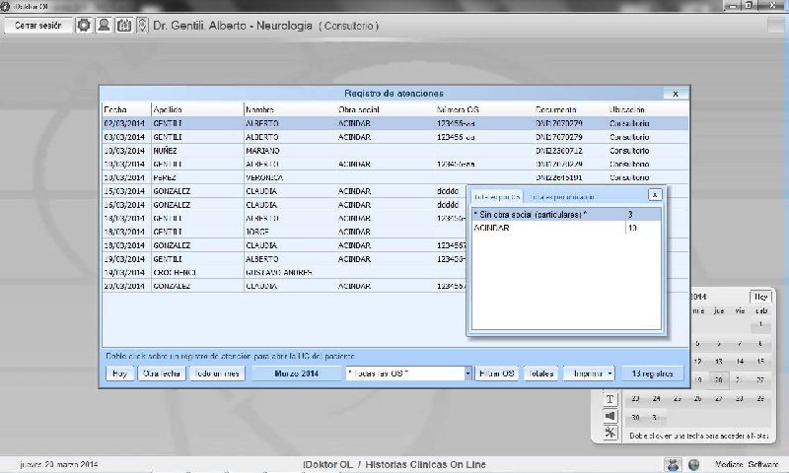Click the Filtrar OS button
The width and height of the screenshot is (789, 473).
(497, 373)
